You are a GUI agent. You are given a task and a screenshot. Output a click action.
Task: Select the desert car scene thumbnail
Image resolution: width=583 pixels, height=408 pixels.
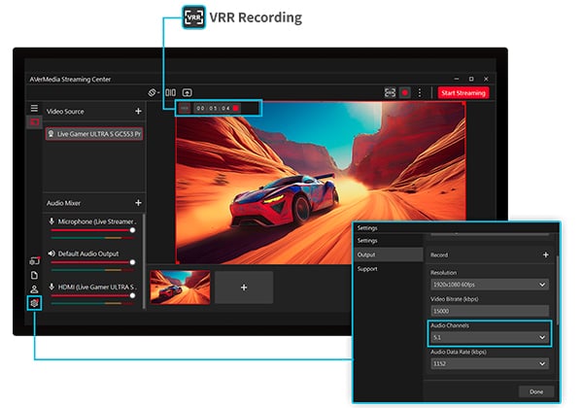coord(180,288)
